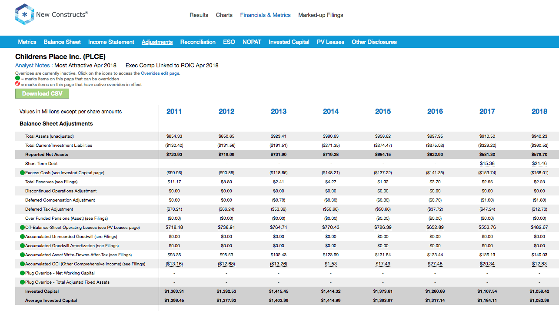Screen dimensions: 559x311
Task: Click 2018 Short-Term Debt value $21.46
Action: (x=539, y=164)
